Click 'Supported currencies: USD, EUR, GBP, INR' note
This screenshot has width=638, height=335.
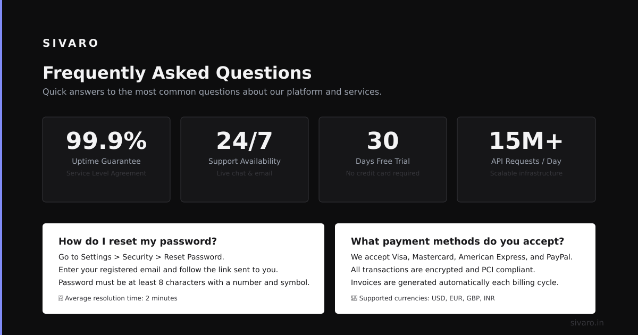tap(427, 298)
